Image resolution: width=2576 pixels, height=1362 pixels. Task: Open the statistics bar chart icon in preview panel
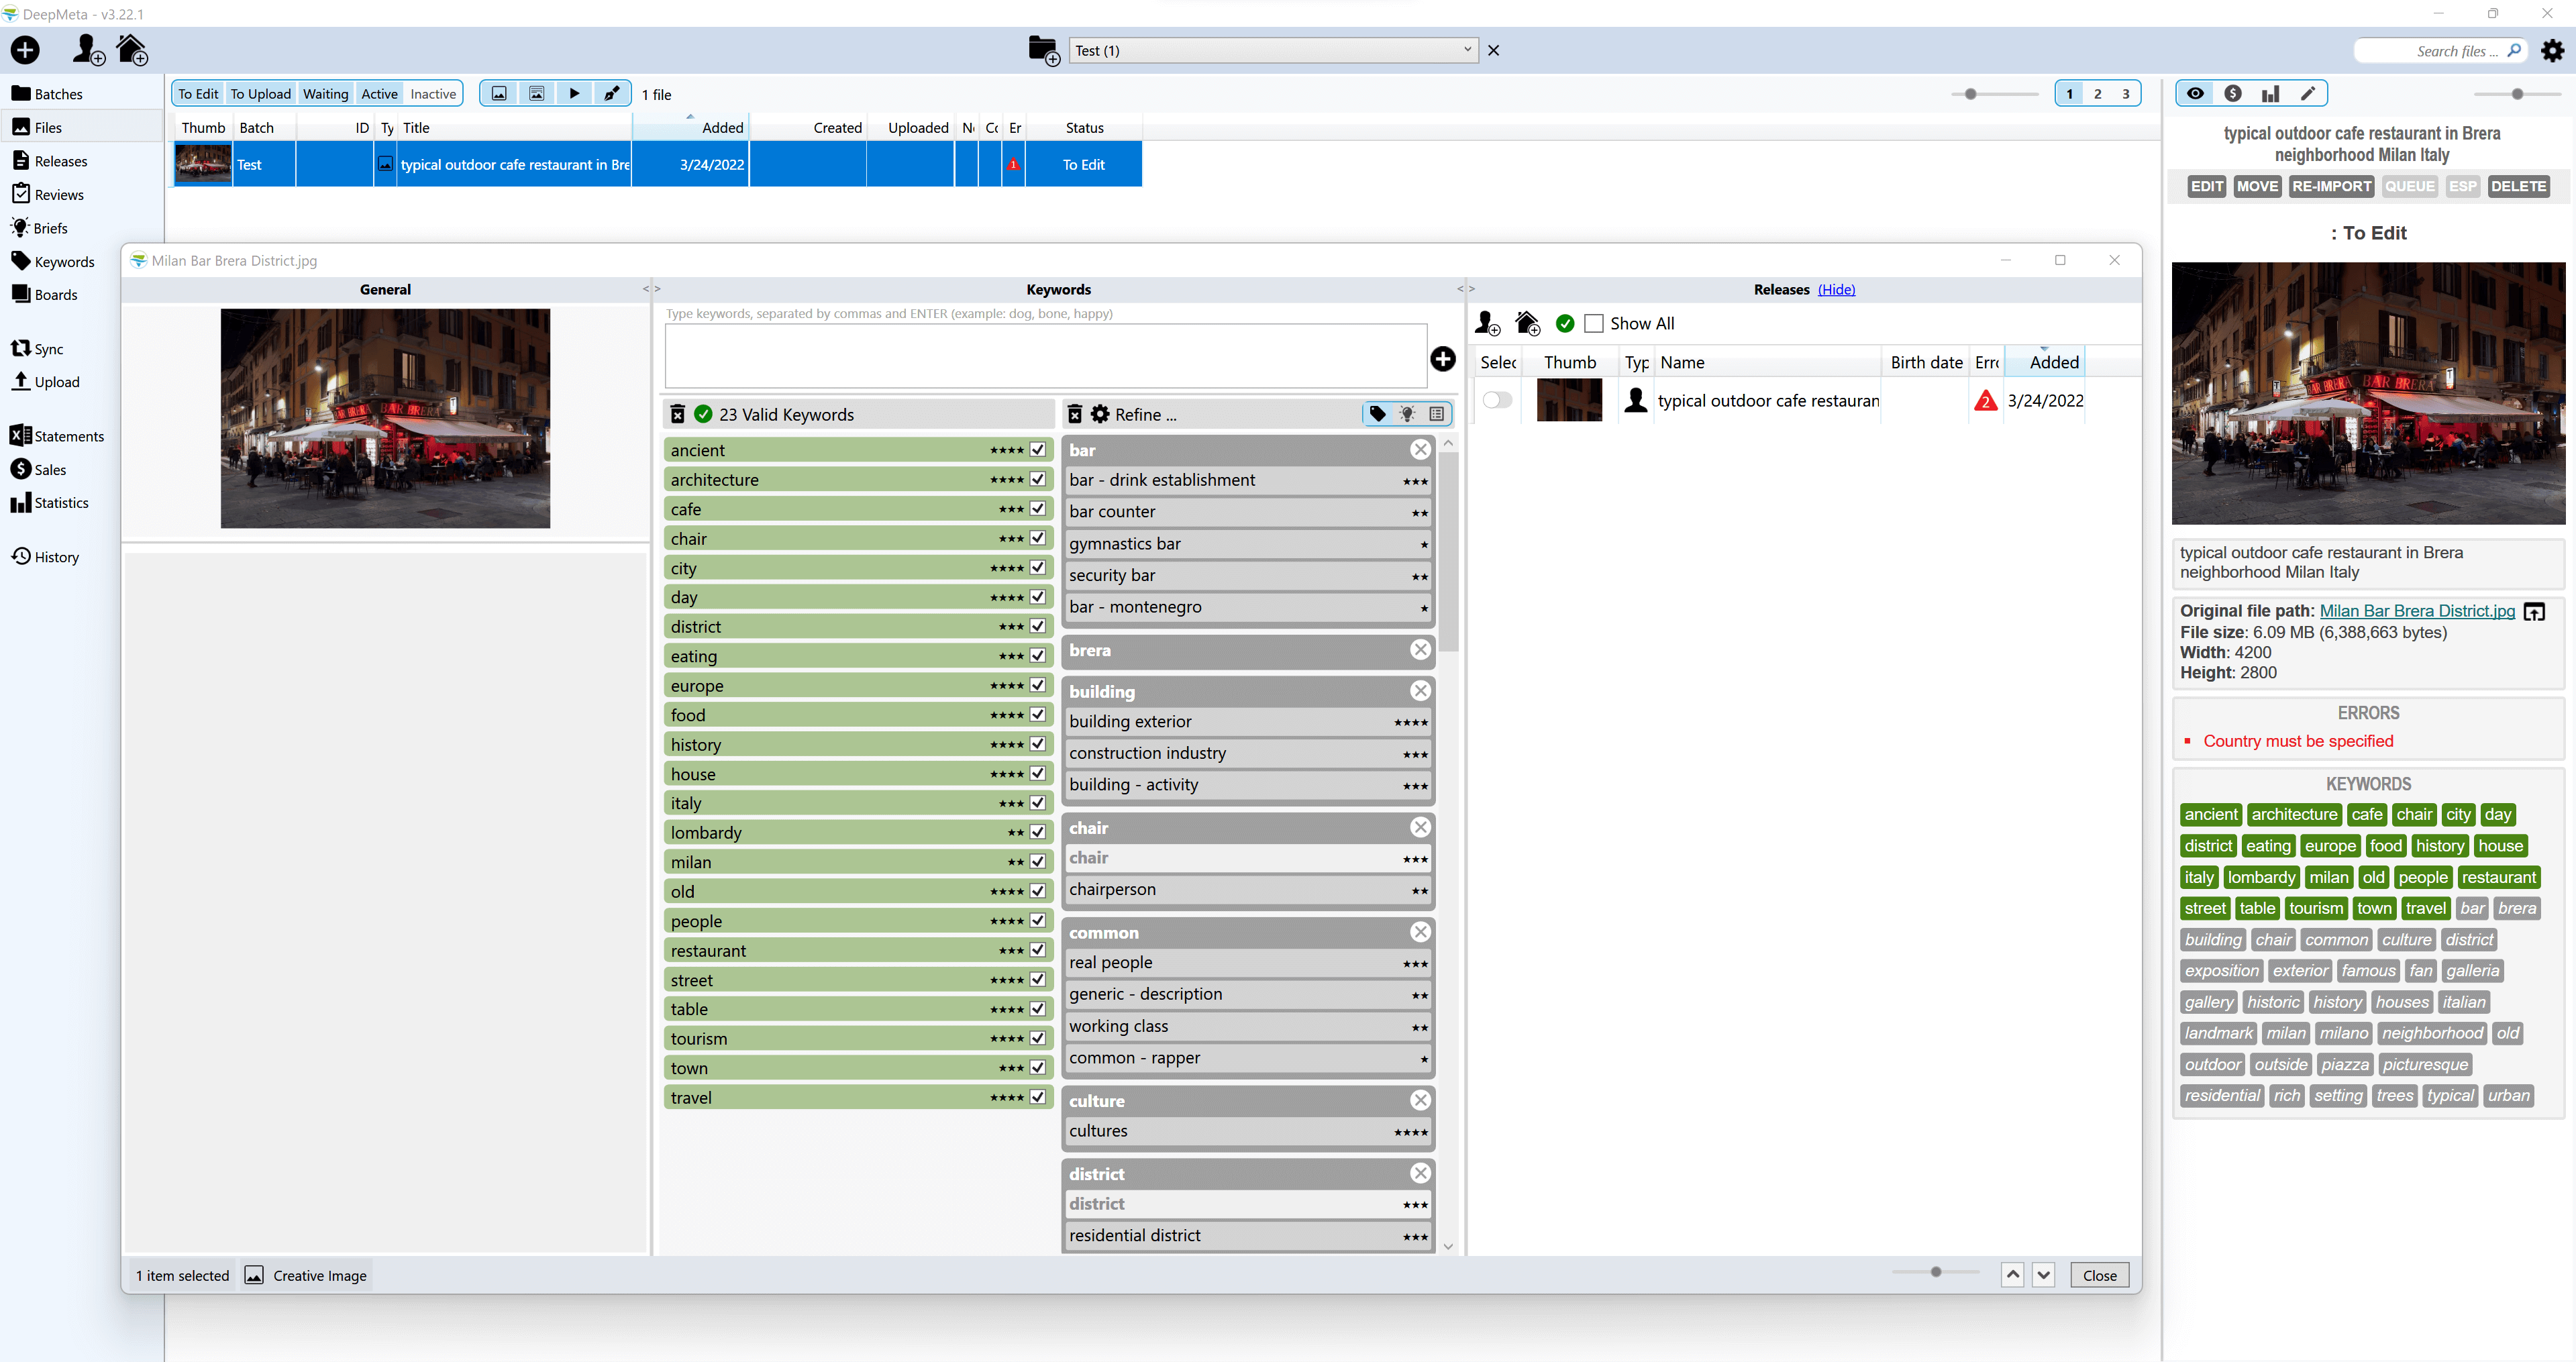2270,94
